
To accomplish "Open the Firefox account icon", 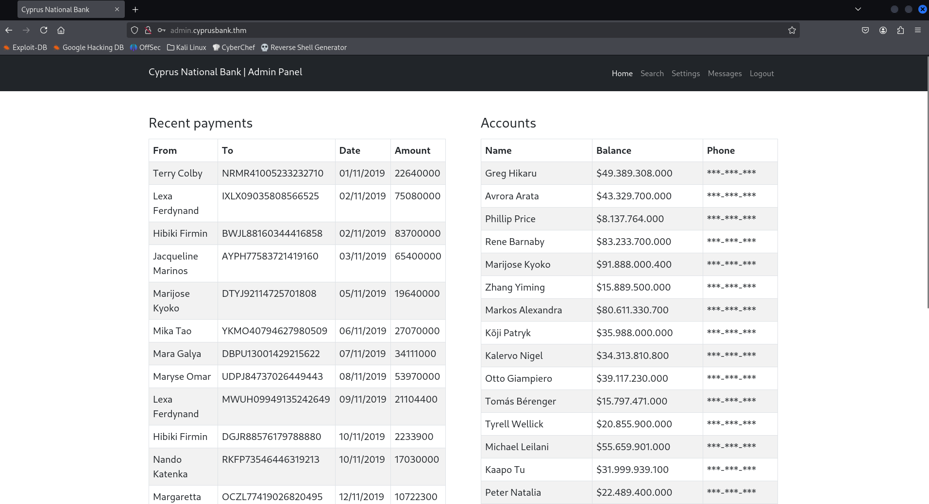I will click(x=883, y=30).
